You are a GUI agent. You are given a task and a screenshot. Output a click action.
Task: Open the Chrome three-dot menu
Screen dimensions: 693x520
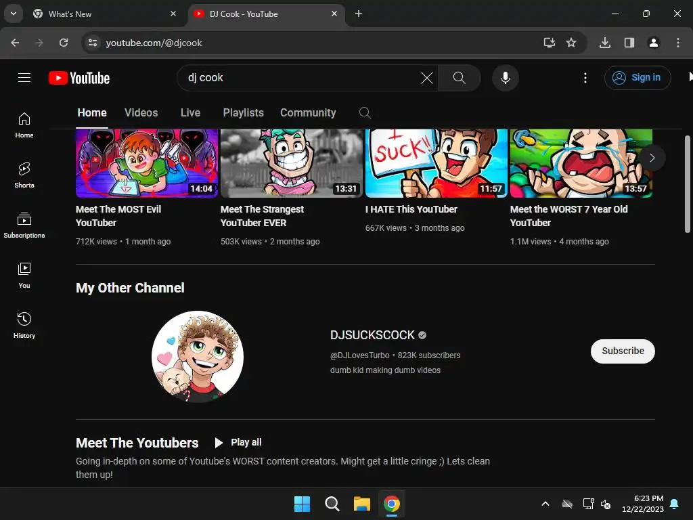click(678, 43)
